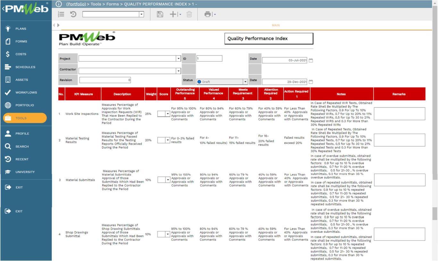Click Remarks box for Material Submittals
This screenshot has width=438, height=261.
400,180
